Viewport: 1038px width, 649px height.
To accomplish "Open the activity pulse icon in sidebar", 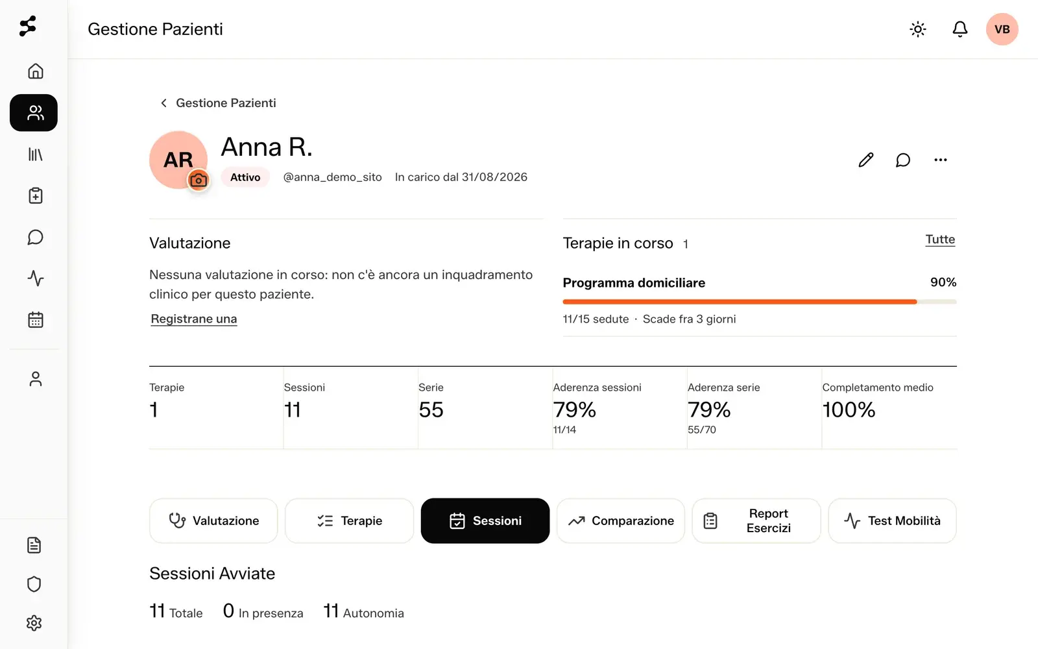I will tap(35, 278).
